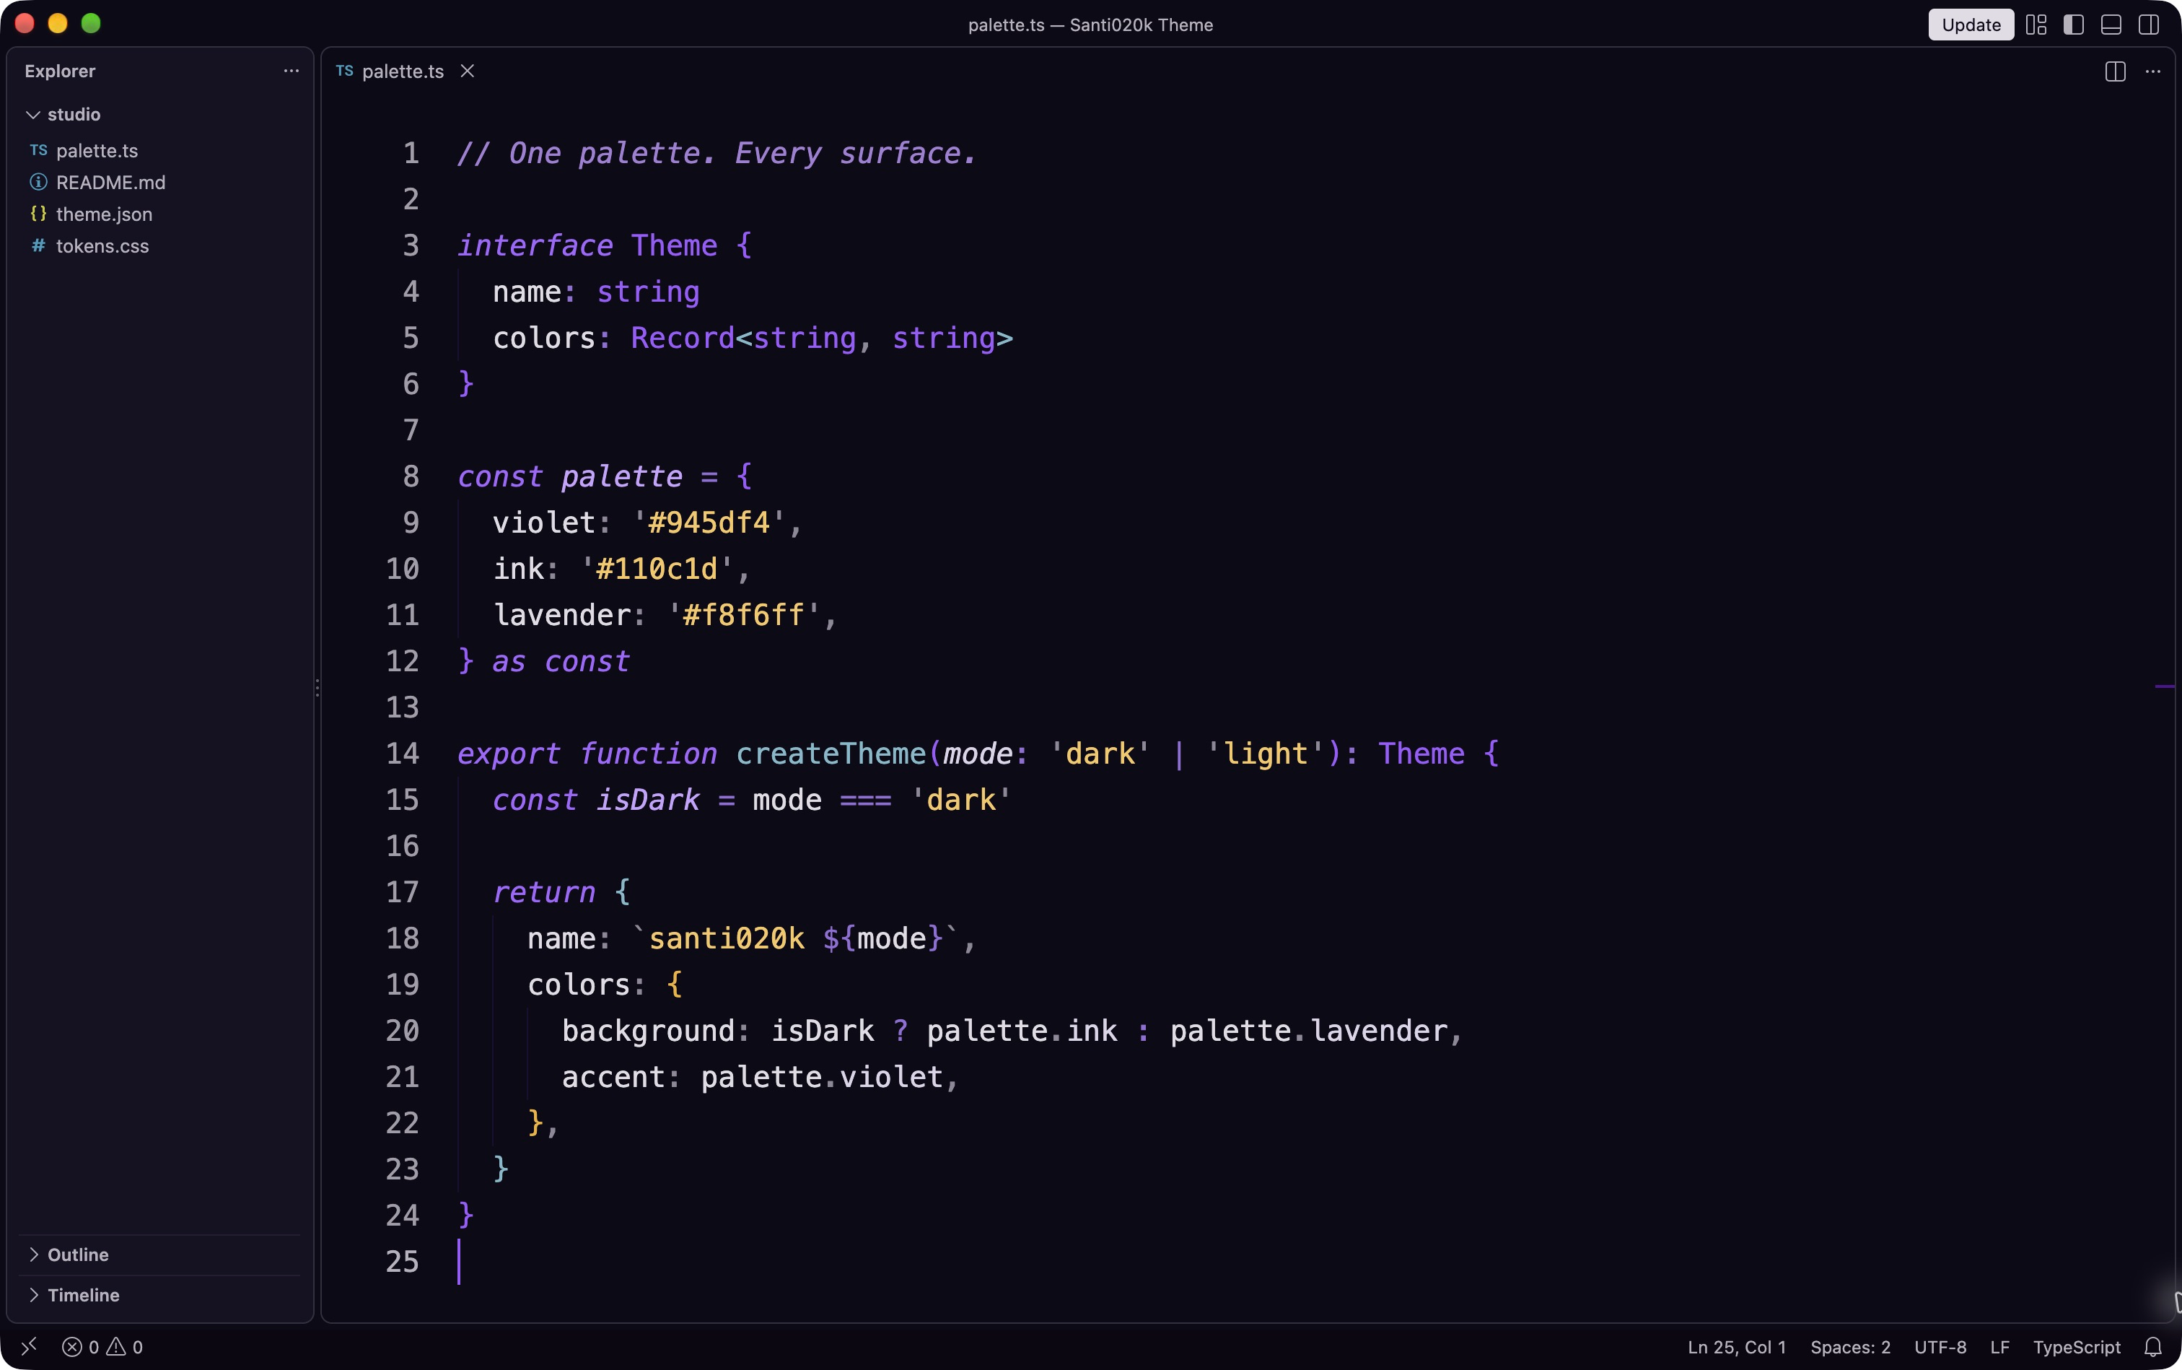Go to line via Ln 25, Col 1
Image resolution: width=2182 pixels, height=1370 pixels.
[x=1736, y=1348]
